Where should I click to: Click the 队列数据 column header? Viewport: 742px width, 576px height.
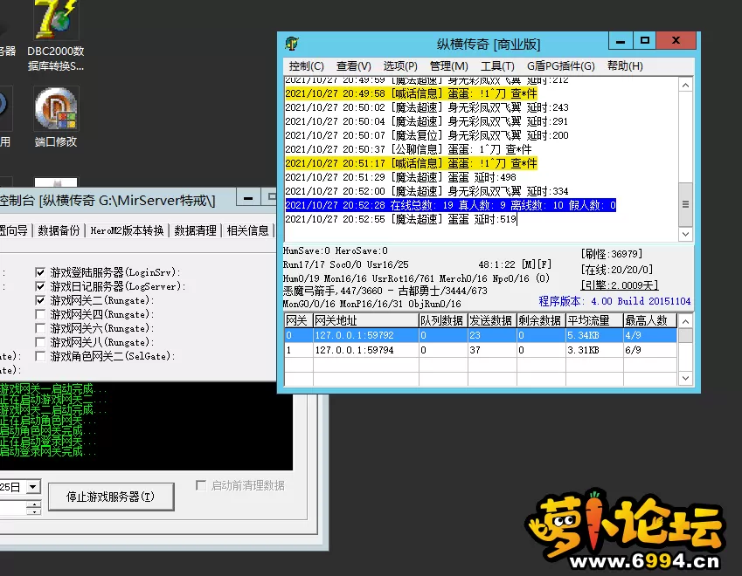pos(443,320)
